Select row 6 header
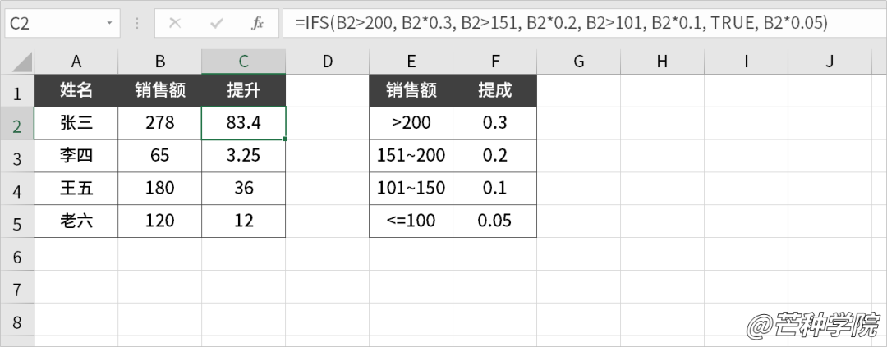This screenshot has height=347, width=887. pyautogui.click(x=16, y=256)
